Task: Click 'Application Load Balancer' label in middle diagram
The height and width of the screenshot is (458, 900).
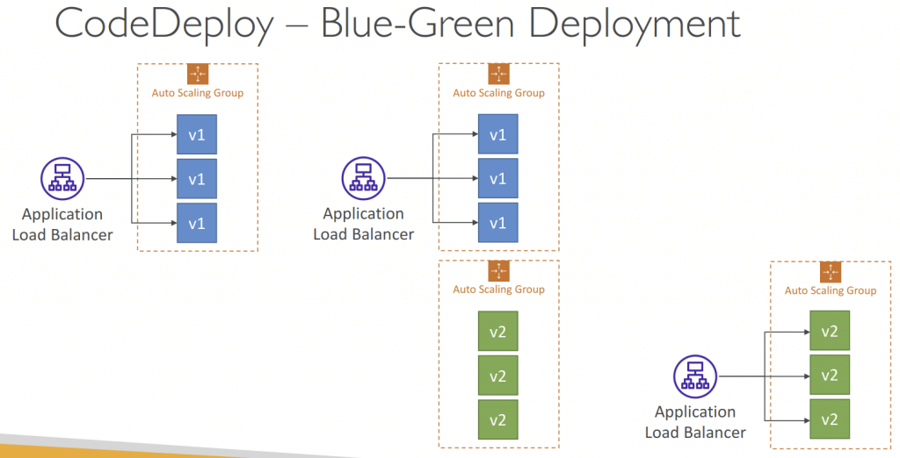Action: coord(363,224)
